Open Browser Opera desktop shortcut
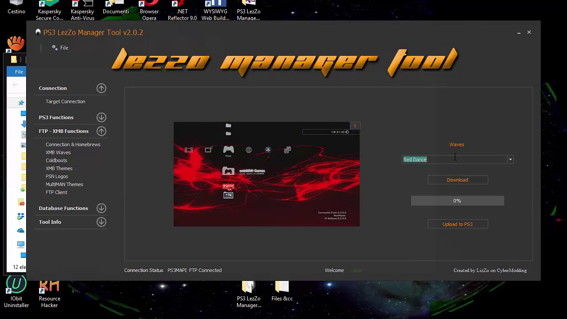The width and height of the screenshot is (567, 319). [x=149, y=11]
